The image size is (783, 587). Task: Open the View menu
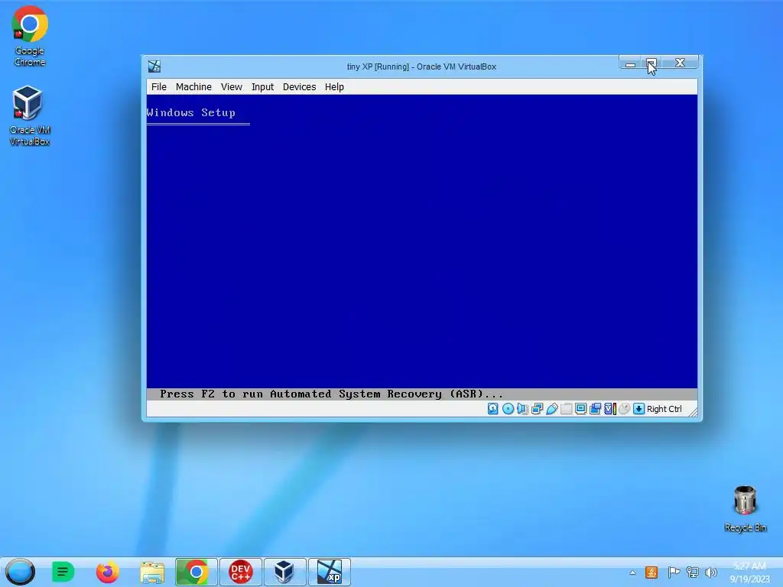(231, 87)
